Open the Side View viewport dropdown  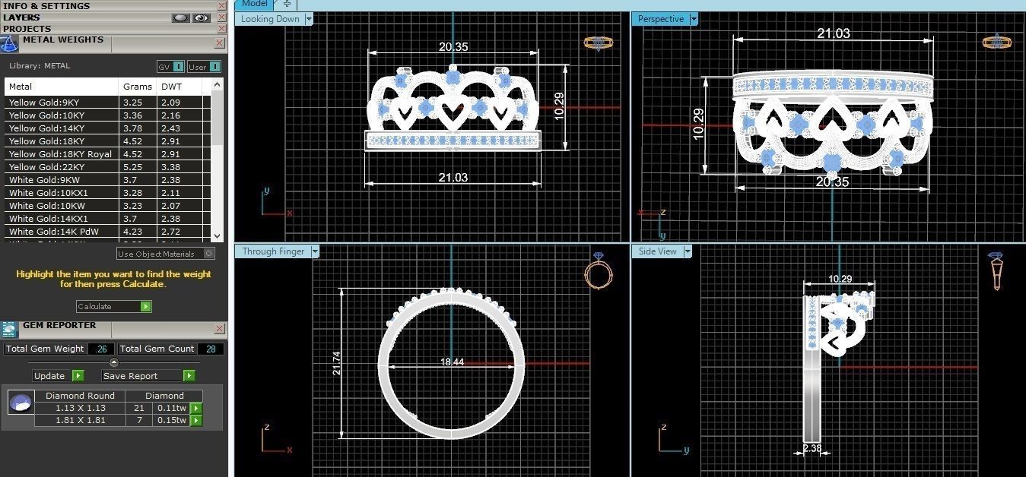coord(687,251)
